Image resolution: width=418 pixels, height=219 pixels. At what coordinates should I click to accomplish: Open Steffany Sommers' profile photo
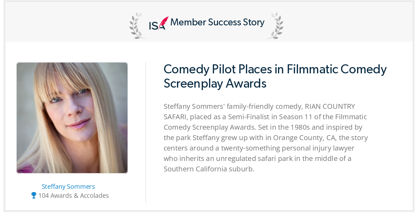[72, 118]
